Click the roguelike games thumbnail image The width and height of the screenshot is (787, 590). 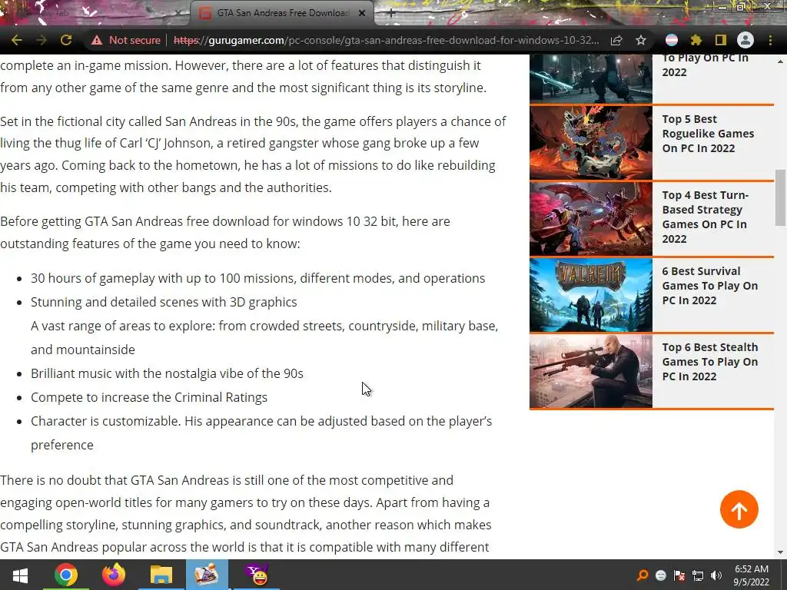(x=591, y=143)
